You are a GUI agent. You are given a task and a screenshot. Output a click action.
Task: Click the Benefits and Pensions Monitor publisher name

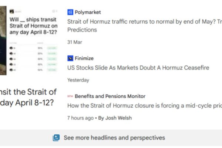click(110, 96)
